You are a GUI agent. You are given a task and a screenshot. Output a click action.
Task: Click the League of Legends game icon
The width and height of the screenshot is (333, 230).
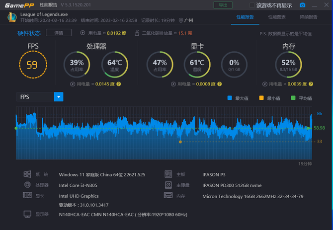point(12,17)
